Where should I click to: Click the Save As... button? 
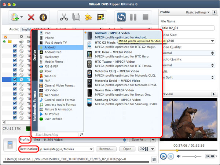pyautogui.click(x=139, y=140)
